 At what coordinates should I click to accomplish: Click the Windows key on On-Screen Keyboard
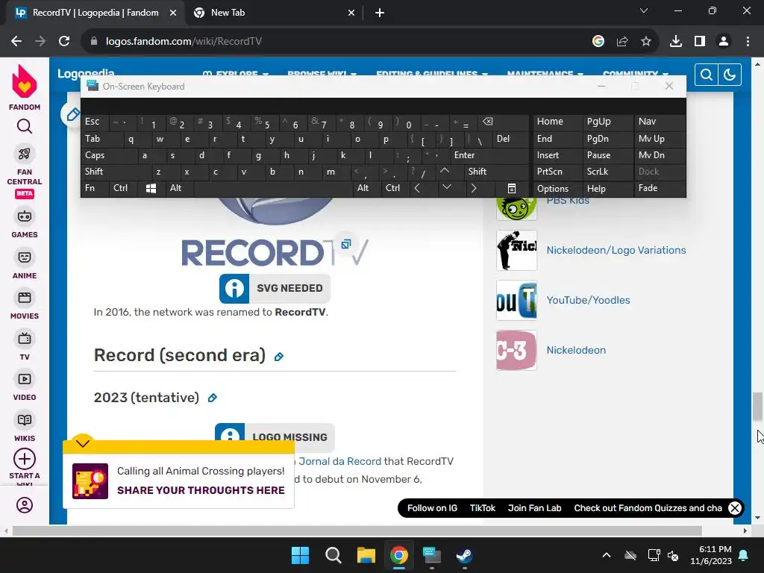pyautogui.click(x=151, y=189)
